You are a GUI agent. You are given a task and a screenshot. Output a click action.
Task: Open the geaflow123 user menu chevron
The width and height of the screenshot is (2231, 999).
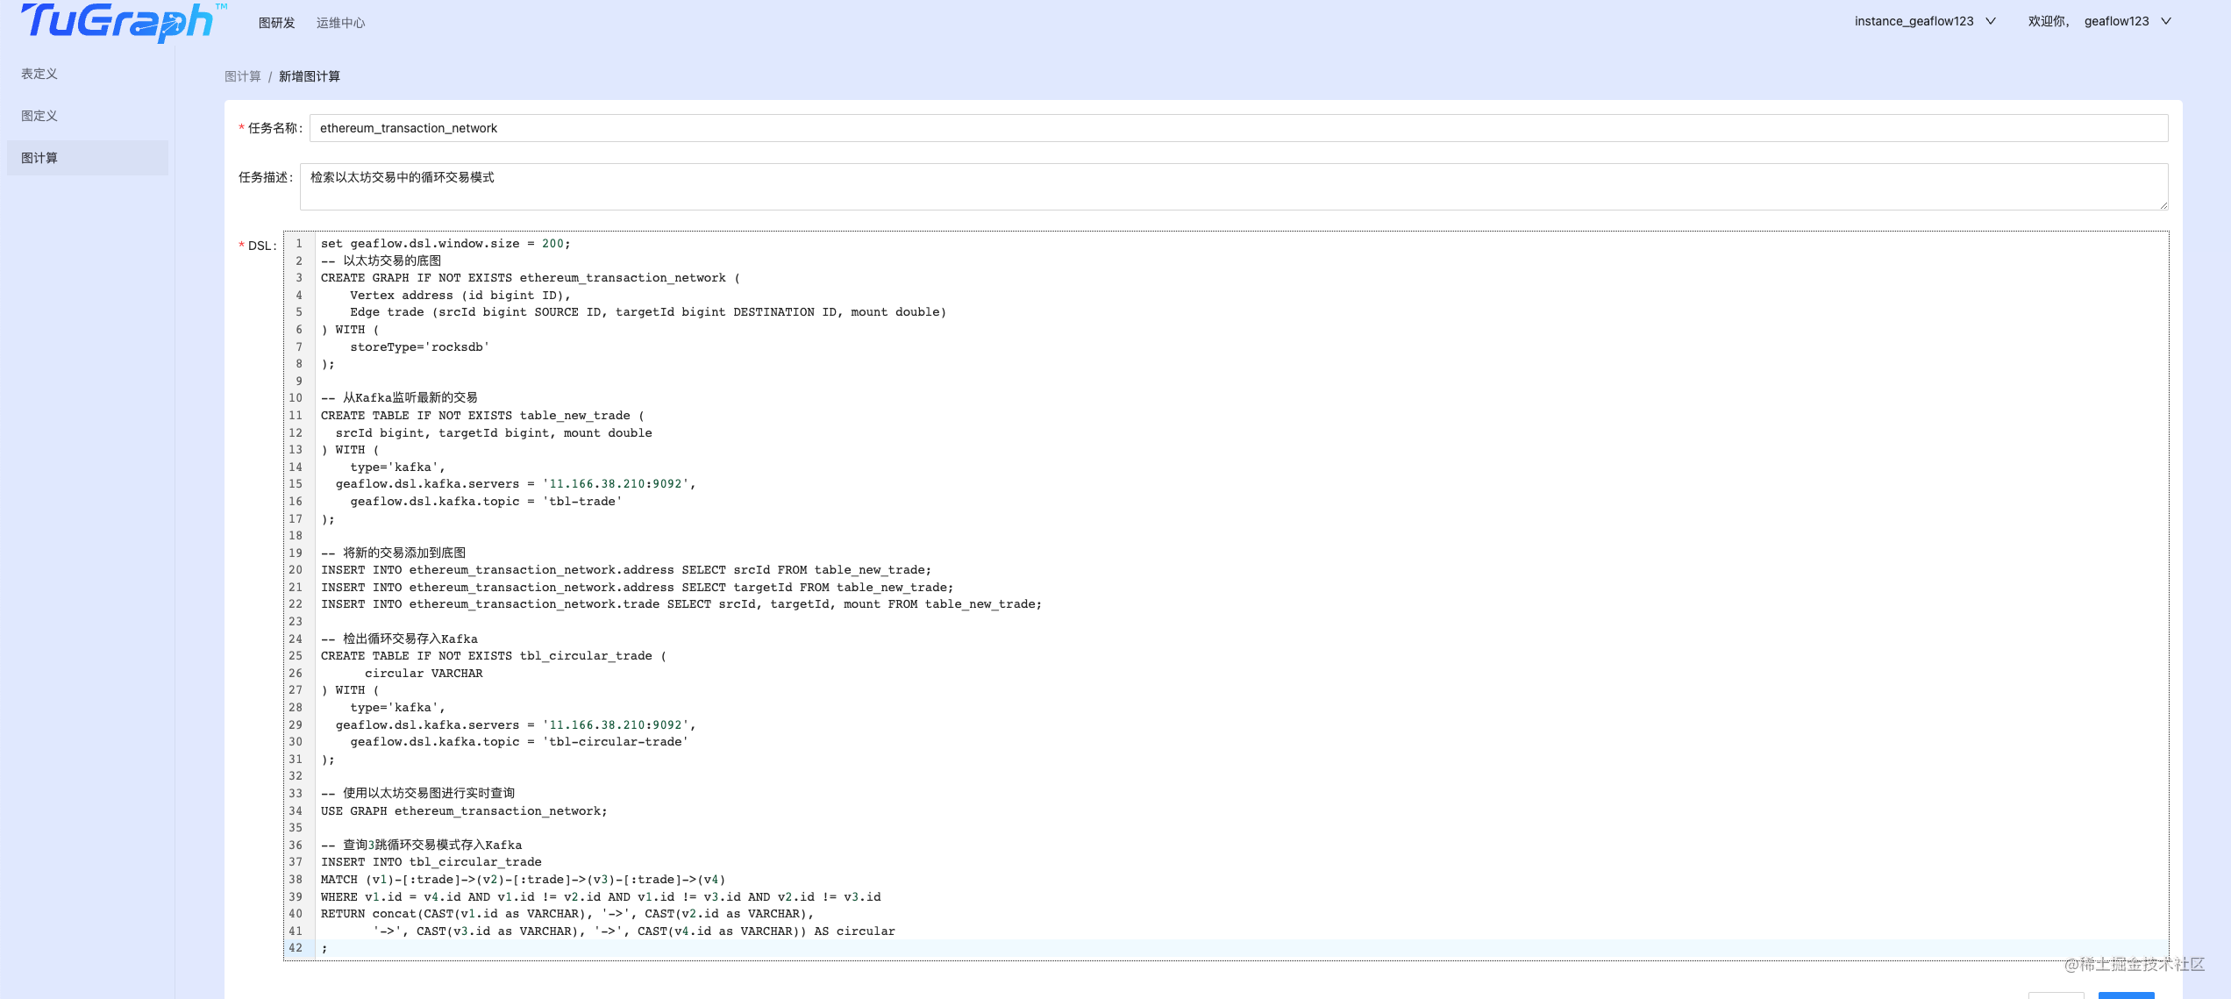(x=2166, y=21)
